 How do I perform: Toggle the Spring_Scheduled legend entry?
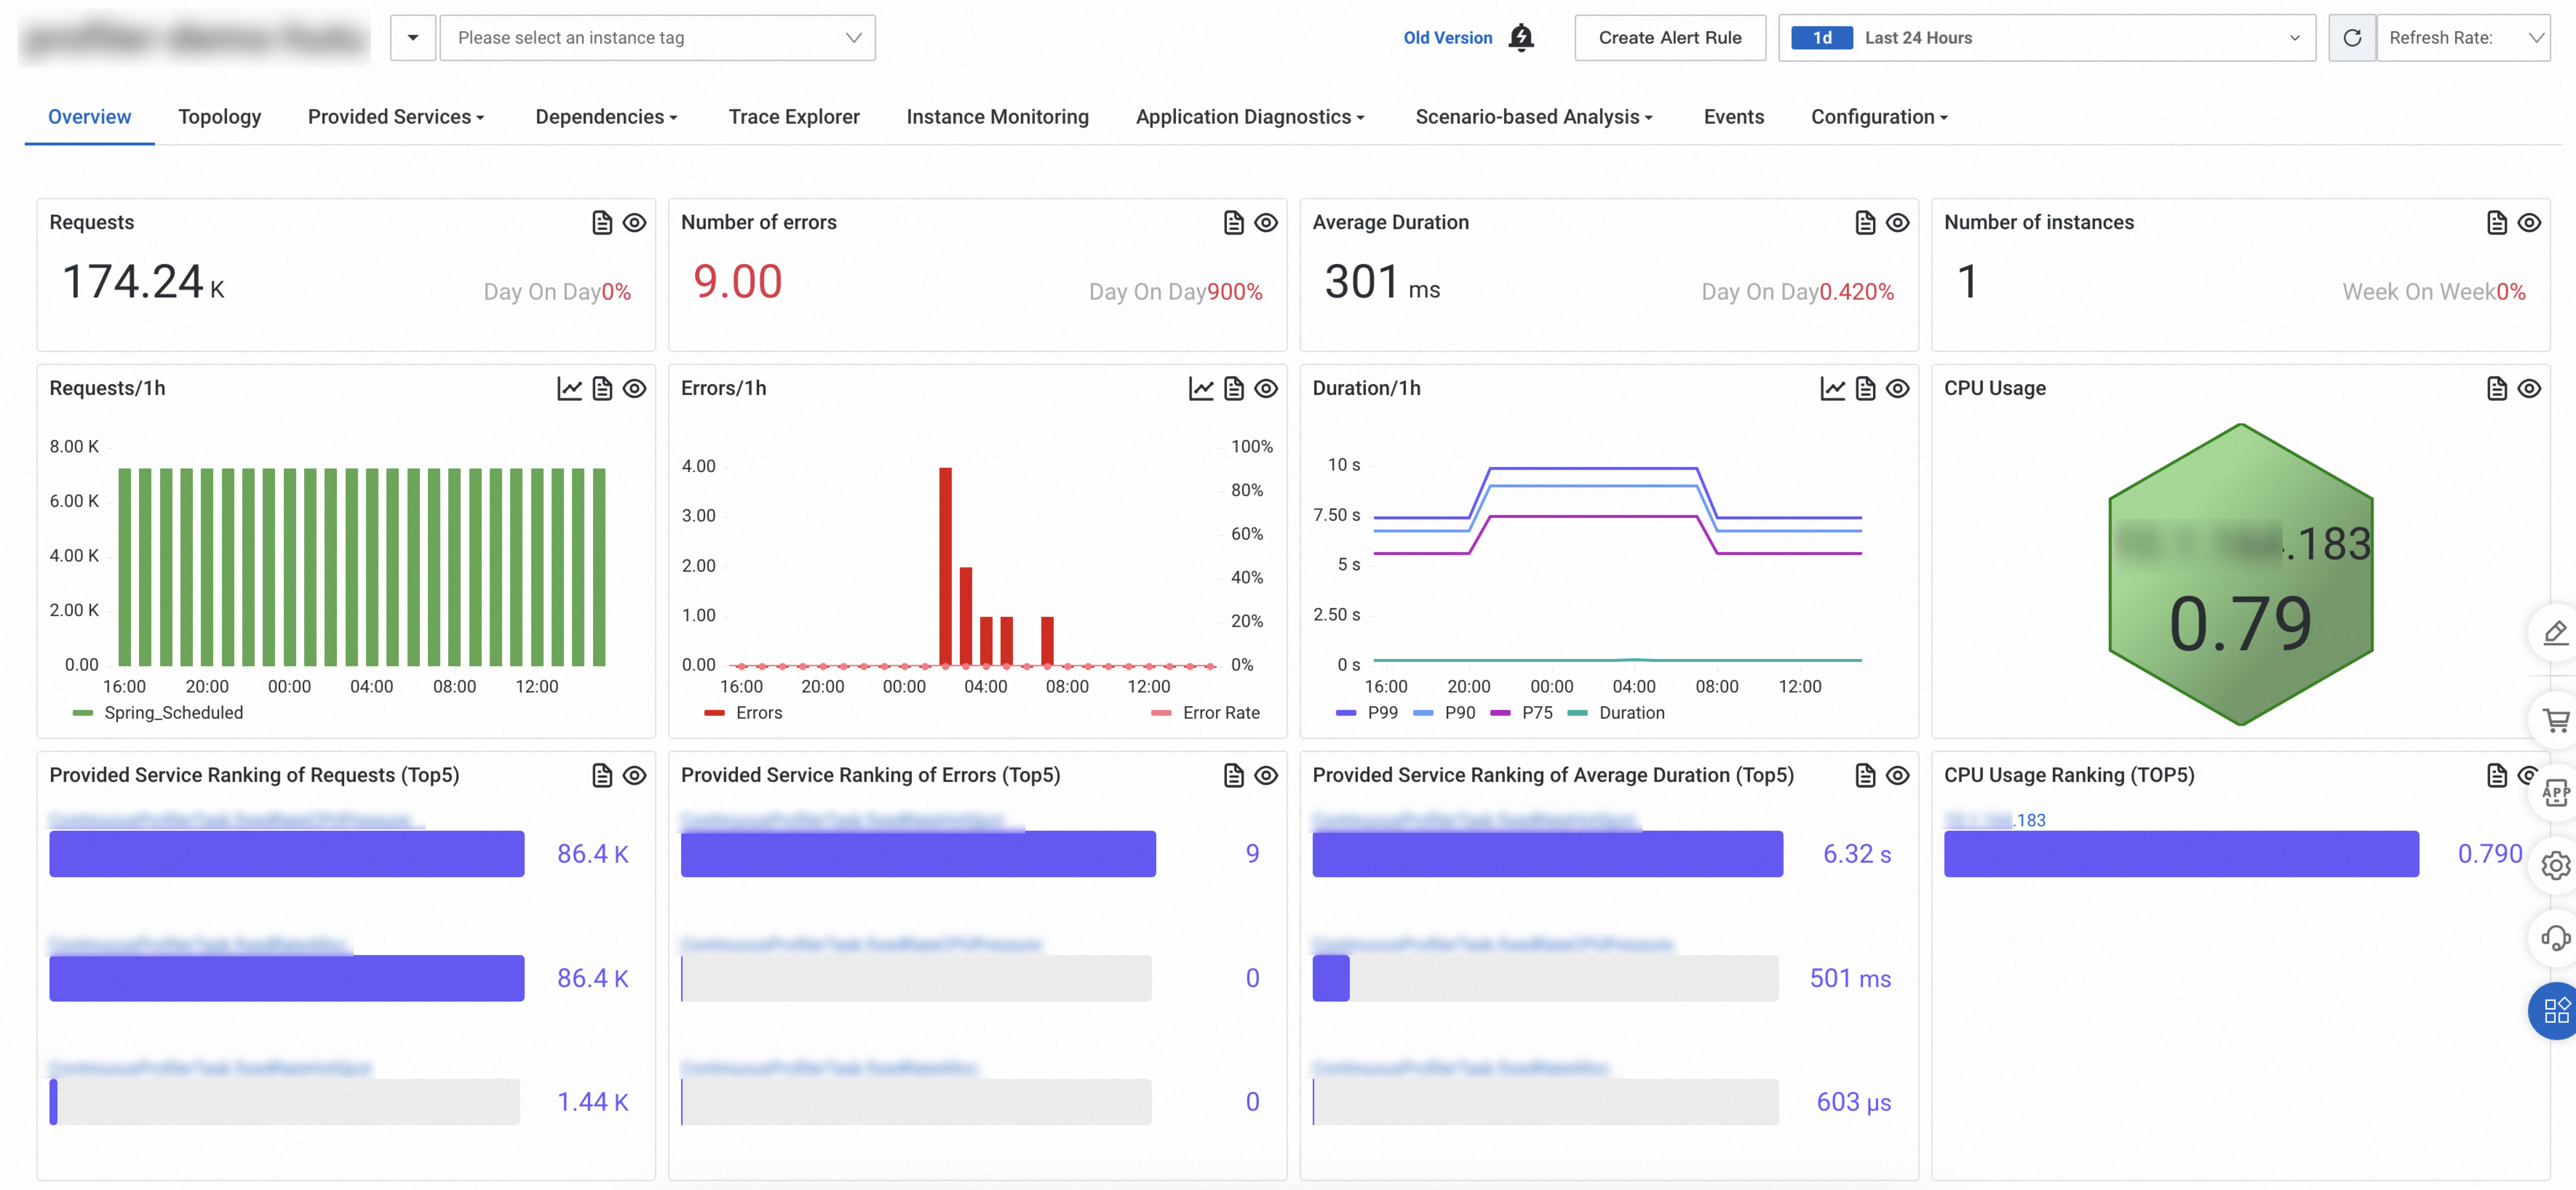coord(158,712)
